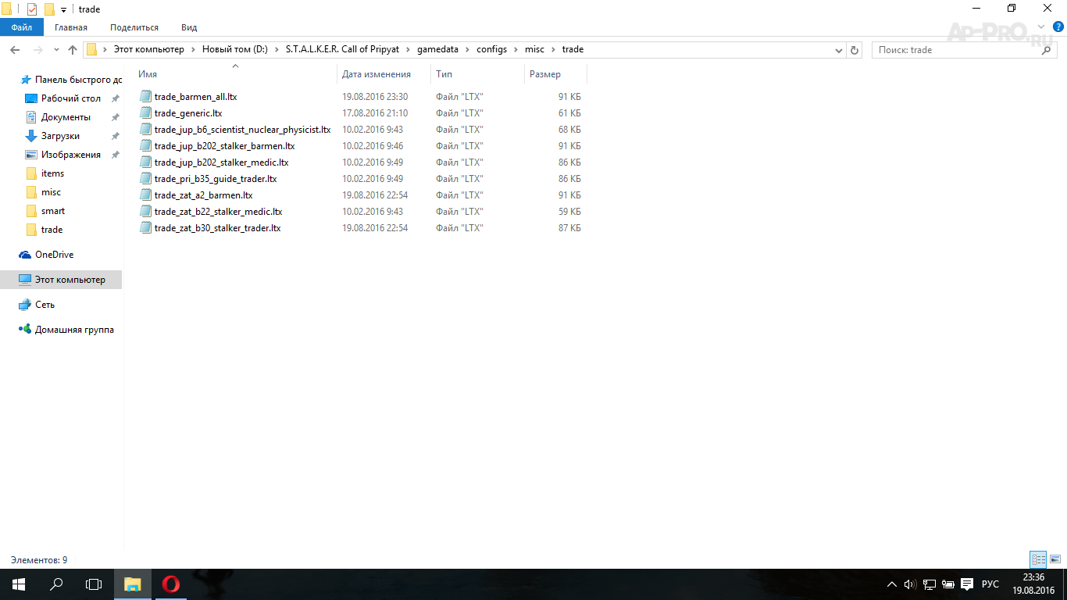The image size is (1067, 600).
Task: Click Этот компьютер in the address bar
Action: point(148,49)
